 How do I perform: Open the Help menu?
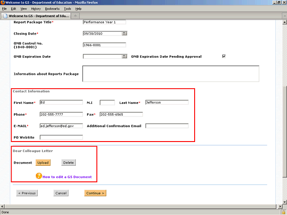(x=78, y=9)
